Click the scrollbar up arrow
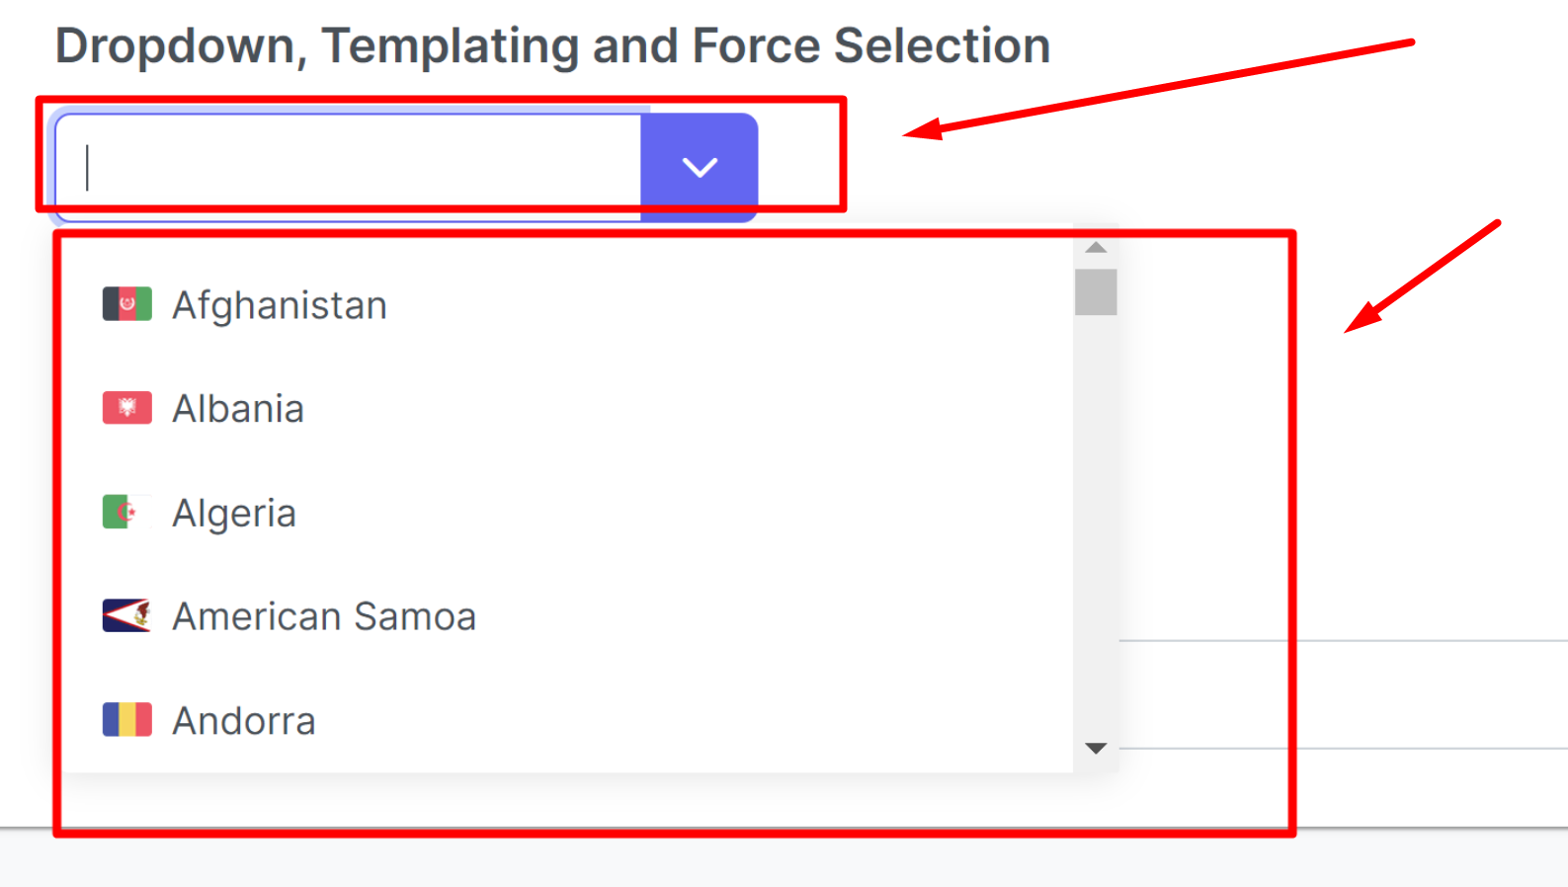Screen dimensions: 1568x887 [x=1095, y=246]
